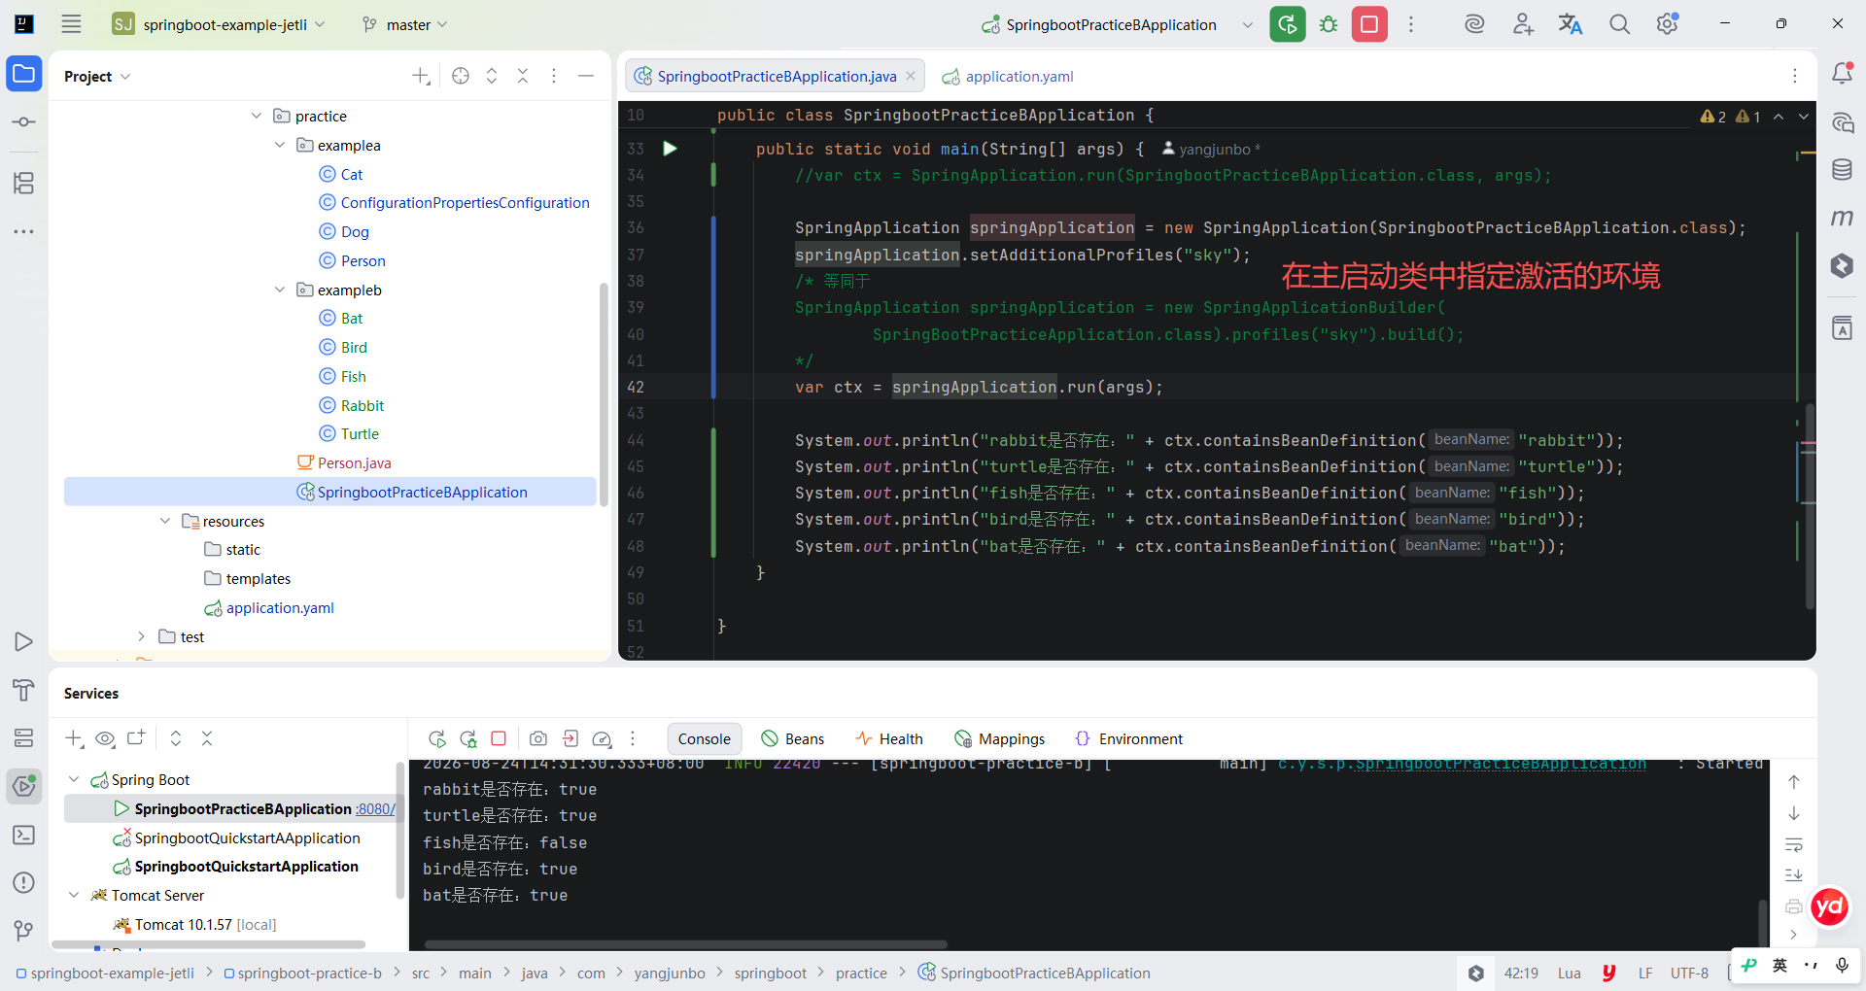1866x991 pixels.
Task: Select Rabbit class in project tree
Action: 362,405
